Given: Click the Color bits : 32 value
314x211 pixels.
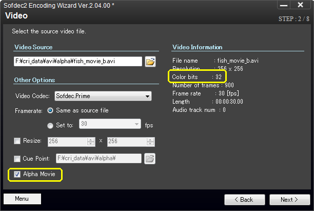Looking at the screenshot, I should [197, 76].
